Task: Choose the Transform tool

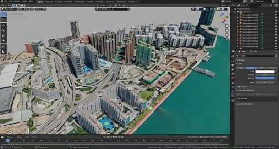Action: [4, 41]
